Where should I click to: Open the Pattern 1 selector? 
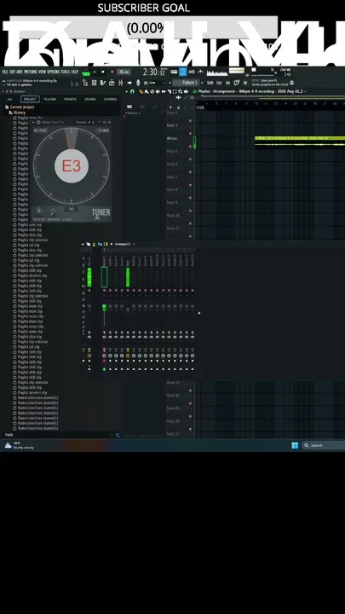click(187, 83)
